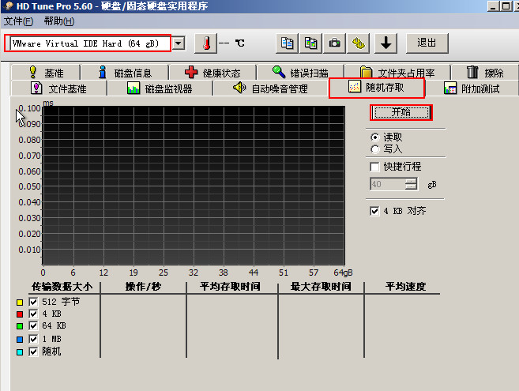
Task: Open the 帮助(H) menu
Action: 59,21
